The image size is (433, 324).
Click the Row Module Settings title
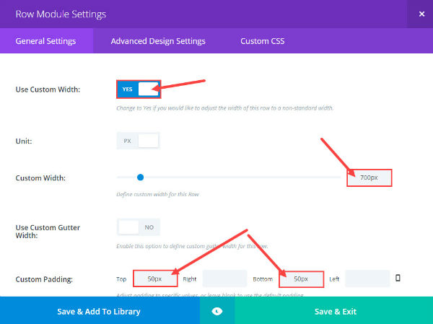61,14
